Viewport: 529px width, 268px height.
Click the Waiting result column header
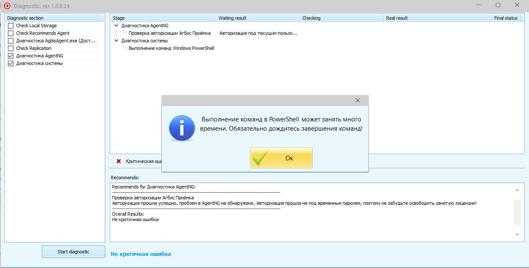point(232,18)
